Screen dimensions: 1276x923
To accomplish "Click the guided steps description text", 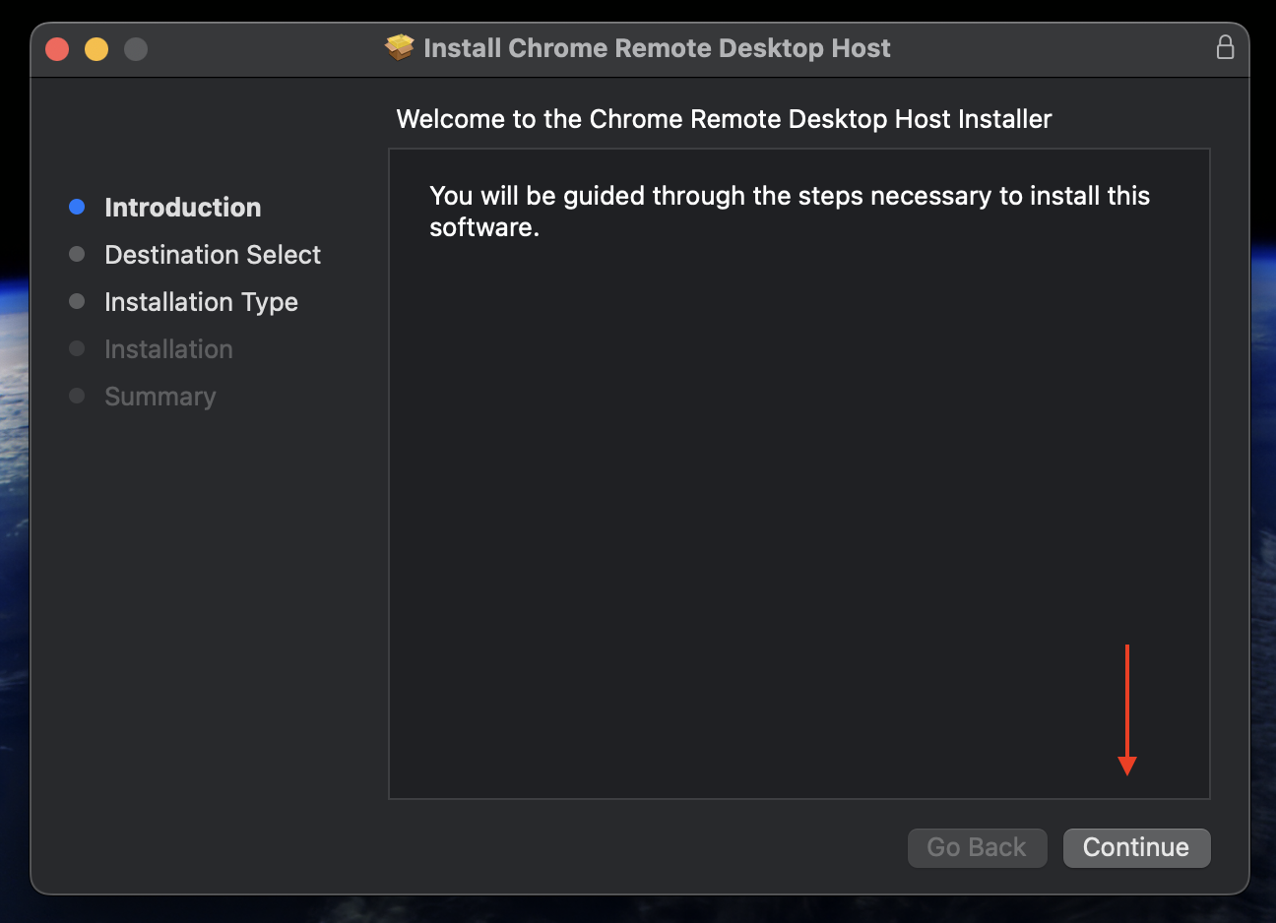I will (x=790, y=212).
